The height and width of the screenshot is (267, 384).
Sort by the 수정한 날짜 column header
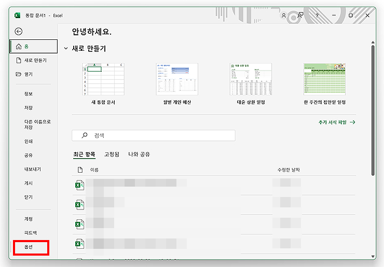coord(289,170)
